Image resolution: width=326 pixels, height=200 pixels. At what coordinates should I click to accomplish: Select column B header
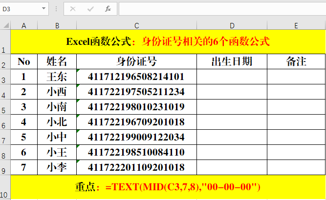(x=57, y=26)
